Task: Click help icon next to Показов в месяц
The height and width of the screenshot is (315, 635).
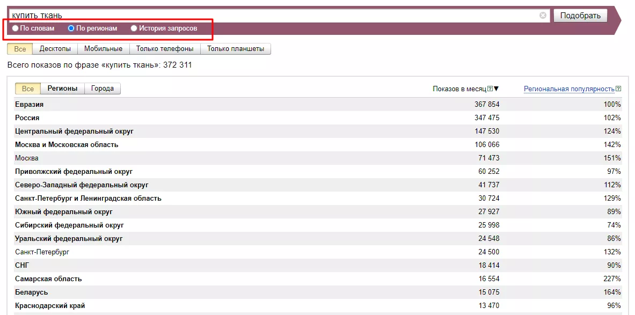Action: pos(490,89)
